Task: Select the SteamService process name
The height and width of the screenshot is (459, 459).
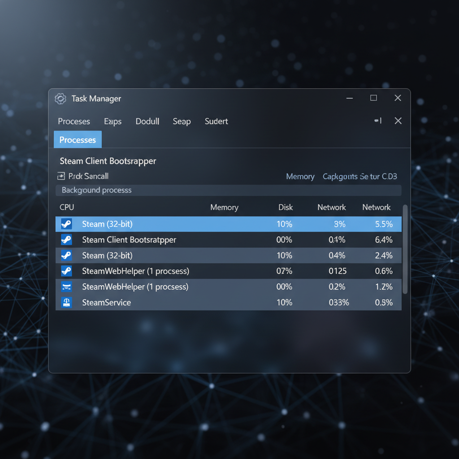Action: tap(106, 303)
